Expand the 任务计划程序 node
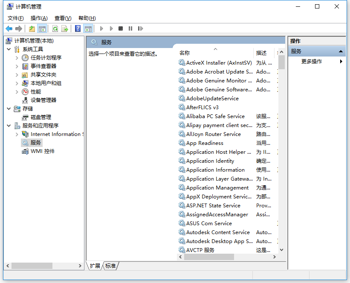Image resolution: width=350 pixels, height=283 pixels. pyautogui.click(x=17, y=58)
